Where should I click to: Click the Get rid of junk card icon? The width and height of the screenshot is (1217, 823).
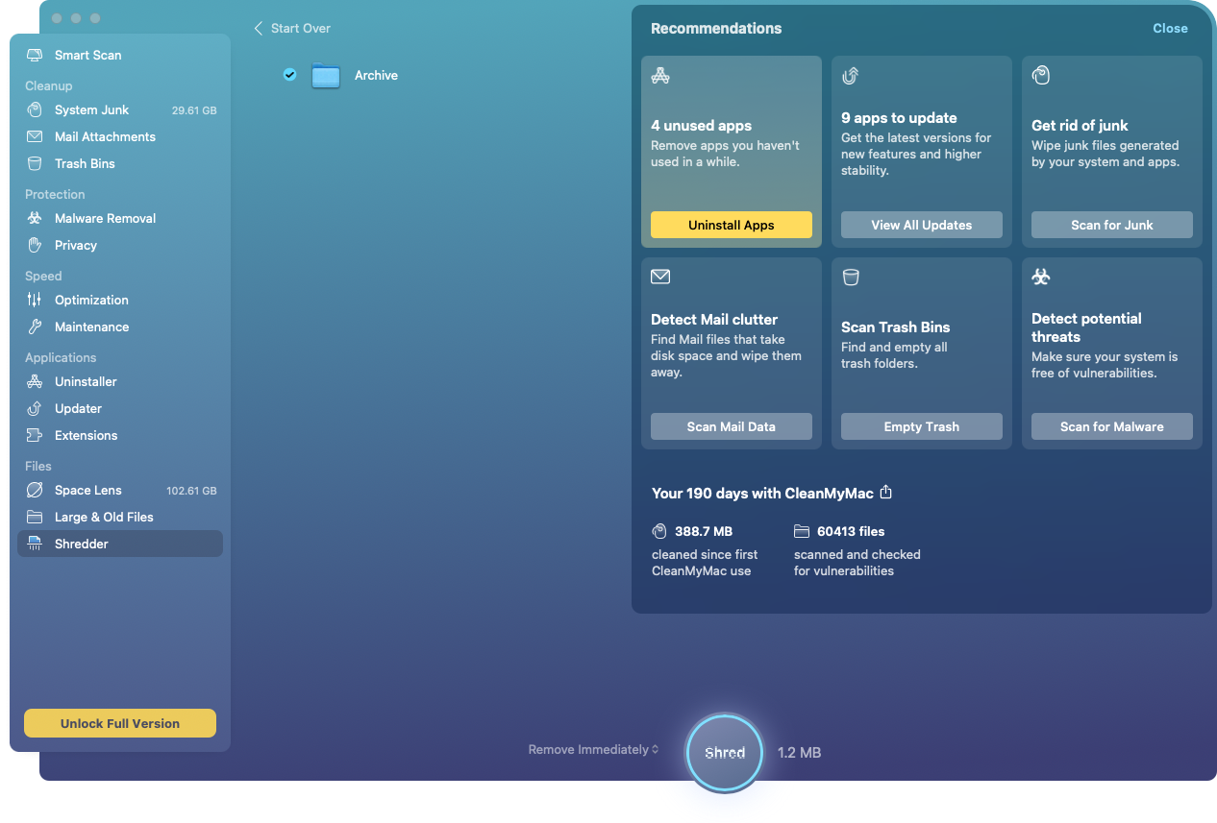coord(1040,76)
